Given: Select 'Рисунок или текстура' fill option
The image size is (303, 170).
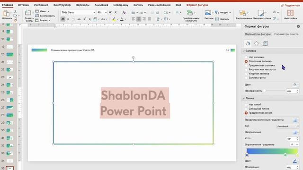Looking at the screenshot, I should click(246, 69).
